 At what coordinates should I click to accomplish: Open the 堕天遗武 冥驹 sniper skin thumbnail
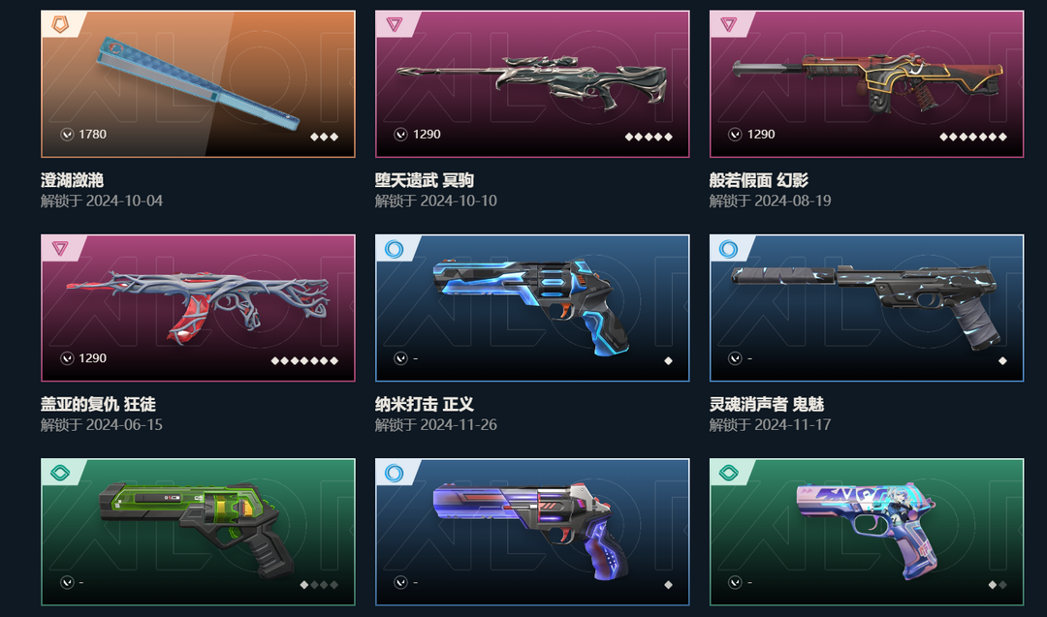tap(532, 84)
